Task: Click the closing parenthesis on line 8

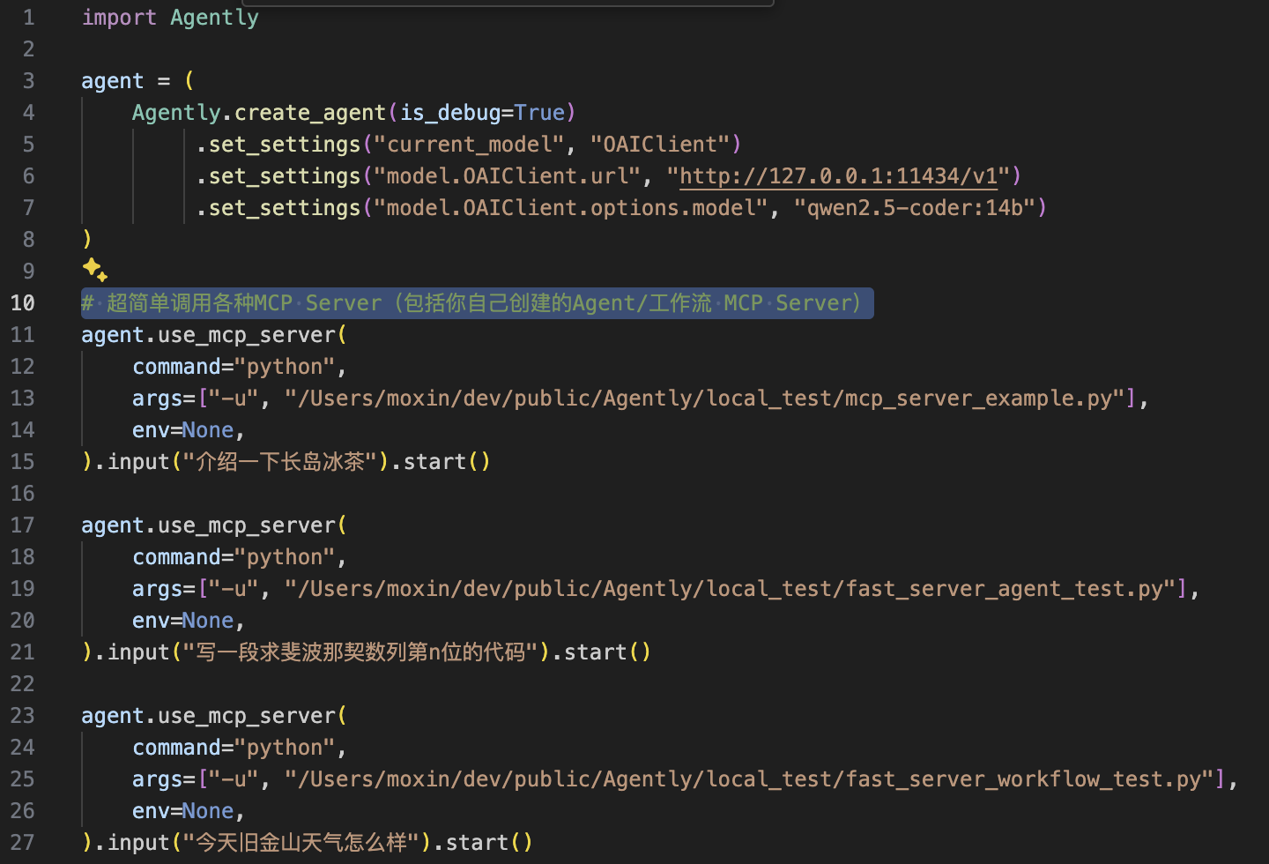Action: [x=86, y=240]
